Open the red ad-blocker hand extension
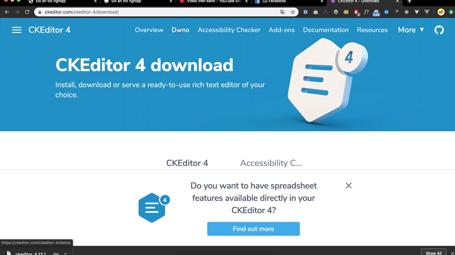The image size is (455, 255). point(356,12)
